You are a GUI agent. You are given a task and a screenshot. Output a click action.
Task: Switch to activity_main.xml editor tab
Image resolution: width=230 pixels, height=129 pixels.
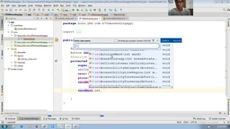[x=66, y=18]
